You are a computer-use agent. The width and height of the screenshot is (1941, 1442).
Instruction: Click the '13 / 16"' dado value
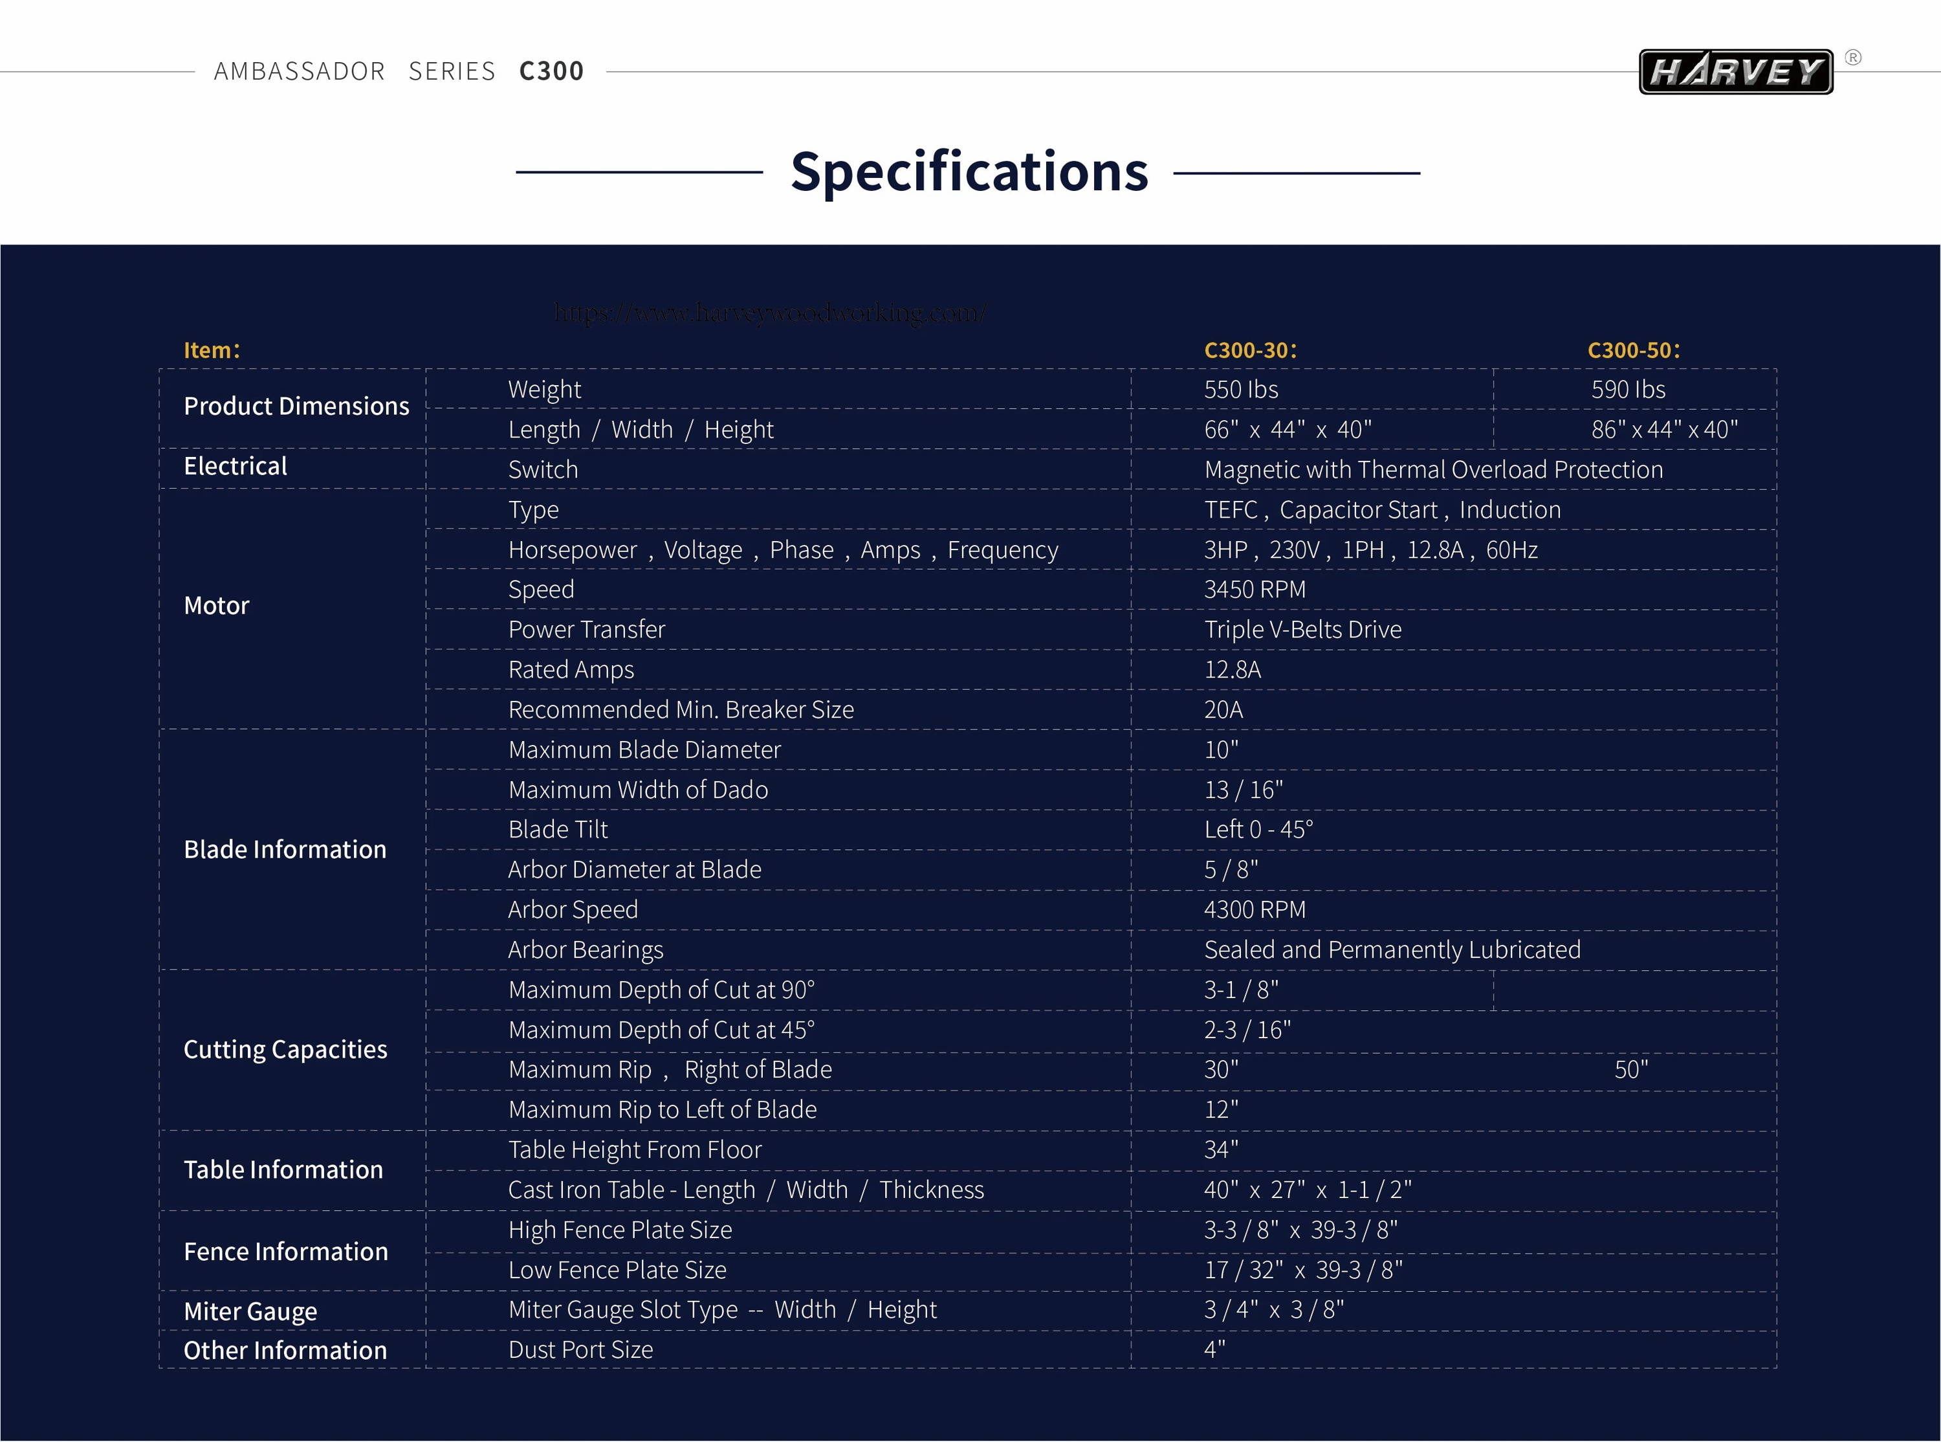point(1243,790)
